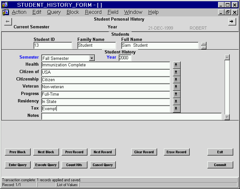Click the ROBERT user name text
Viewport: 240px width, 189px height.
(x=198, y=28)
